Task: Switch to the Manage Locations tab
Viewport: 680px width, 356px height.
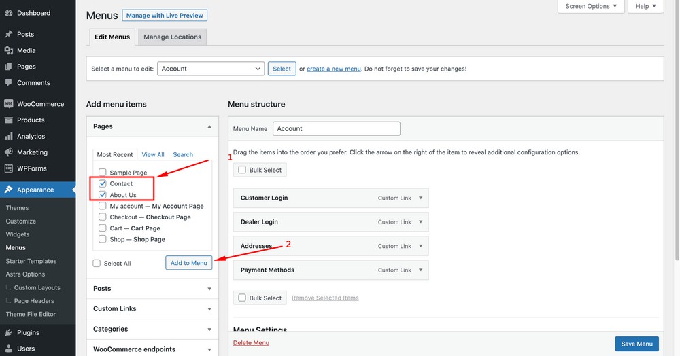Action: (x=172, y=37)
